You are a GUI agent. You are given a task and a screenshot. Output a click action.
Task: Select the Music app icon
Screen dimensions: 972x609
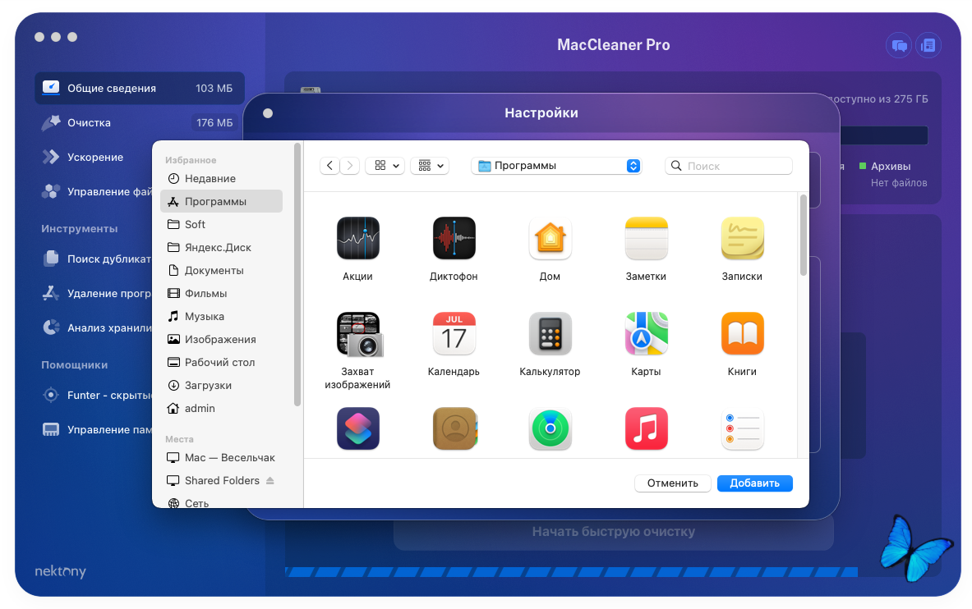[646, 428]
